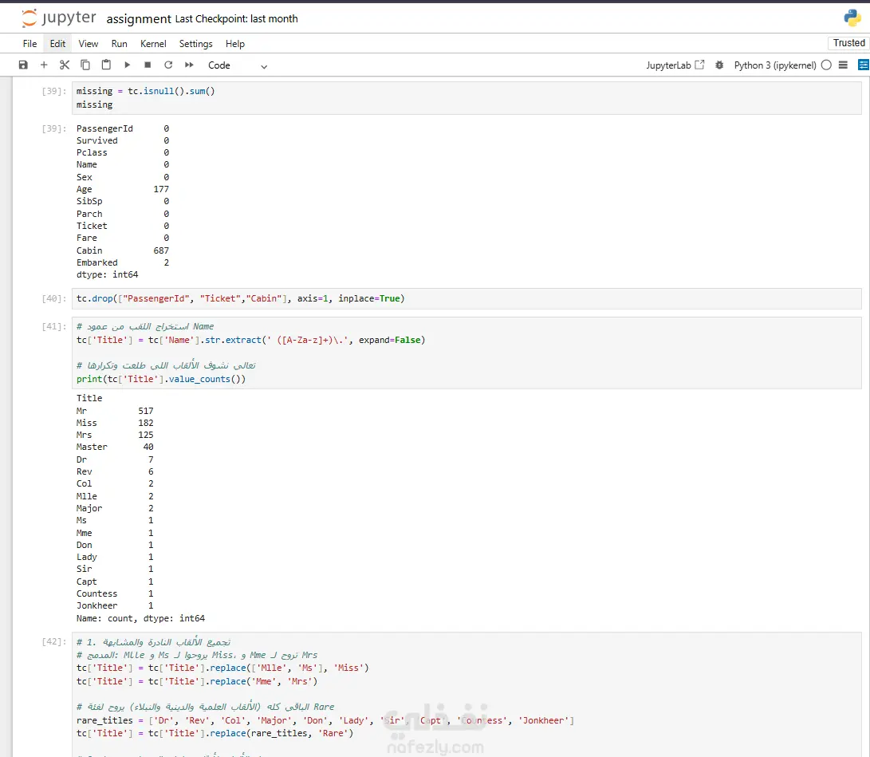Image resolution: width=870 pixels, height=757 pixels.
Task: Click the Python 3 (ipykernel) kernel name
Action: tap(774, 65)
